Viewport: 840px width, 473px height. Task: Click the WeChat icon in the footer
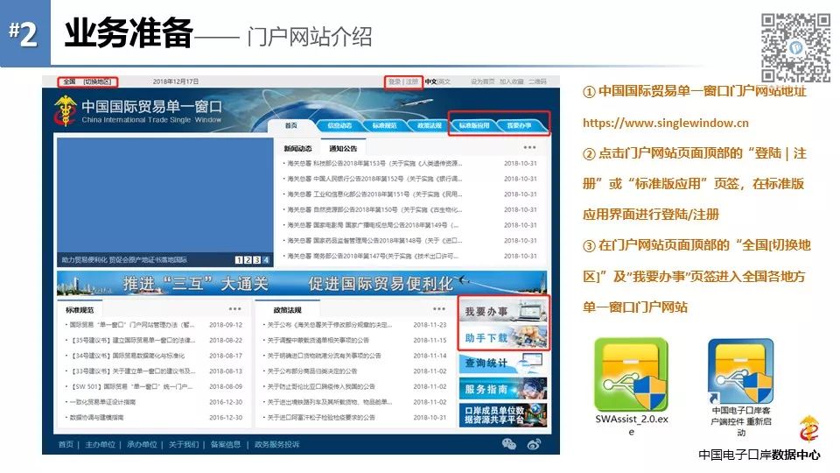click(x=508, y=443)
